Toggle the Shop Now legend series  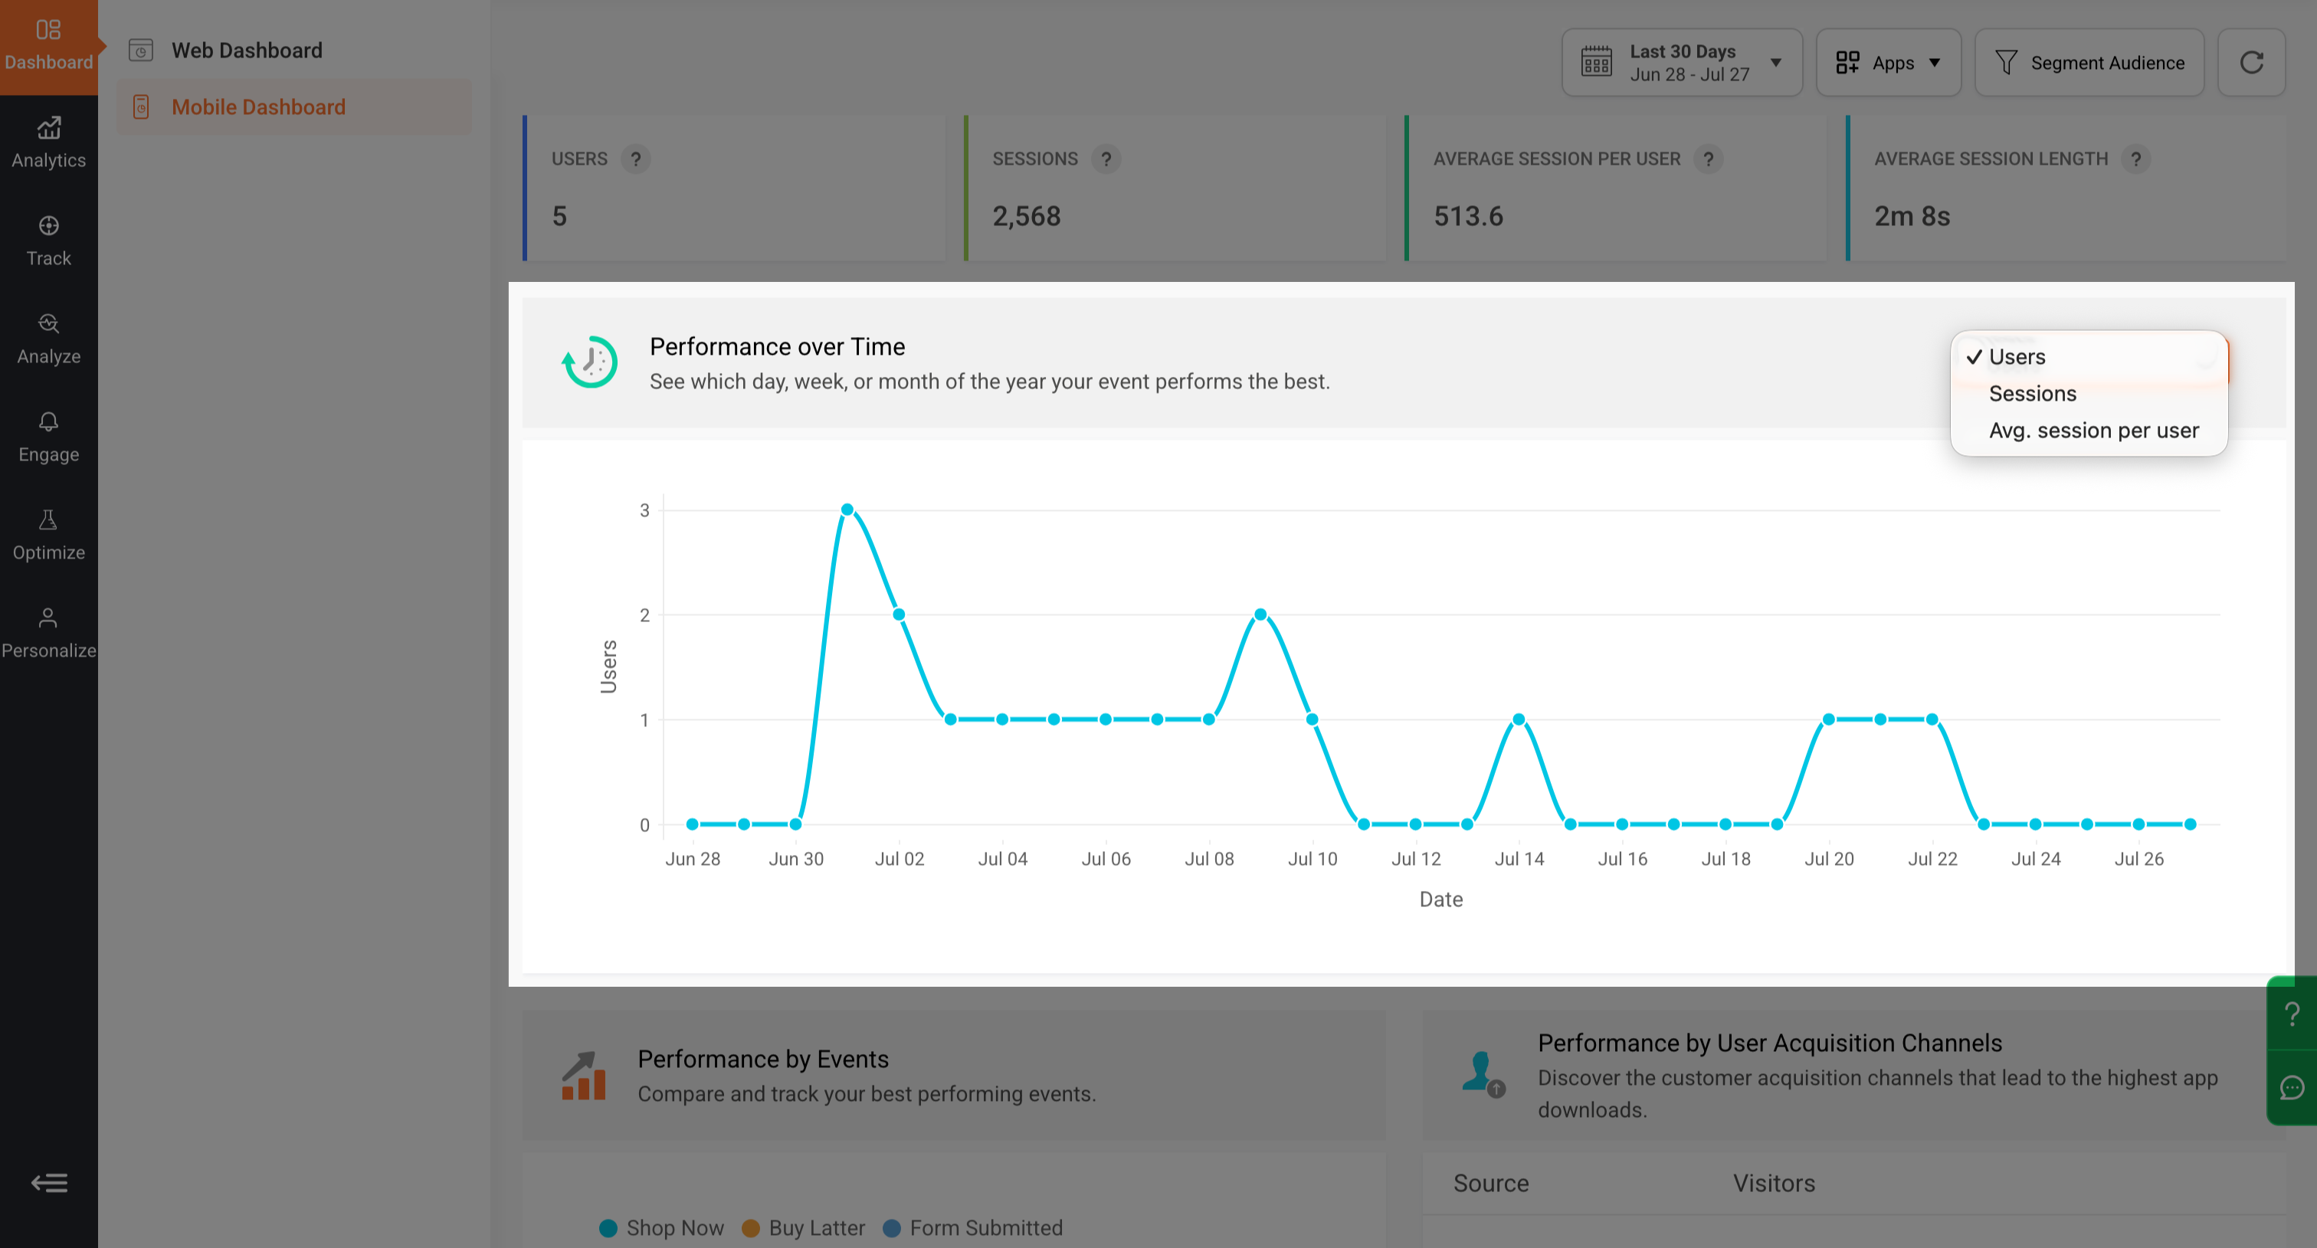click(661, 1227)
